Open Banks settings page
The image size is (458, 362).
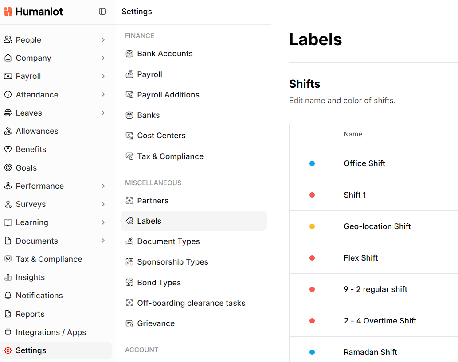(x=194, y=115)
